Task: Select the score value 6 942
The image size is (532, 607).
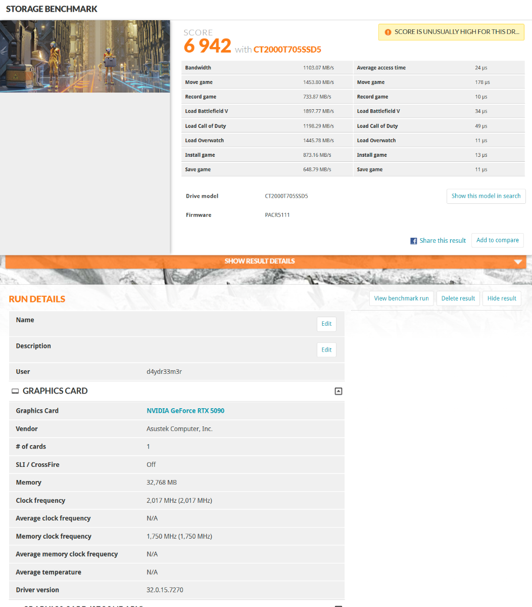Action: click(208, 46)
